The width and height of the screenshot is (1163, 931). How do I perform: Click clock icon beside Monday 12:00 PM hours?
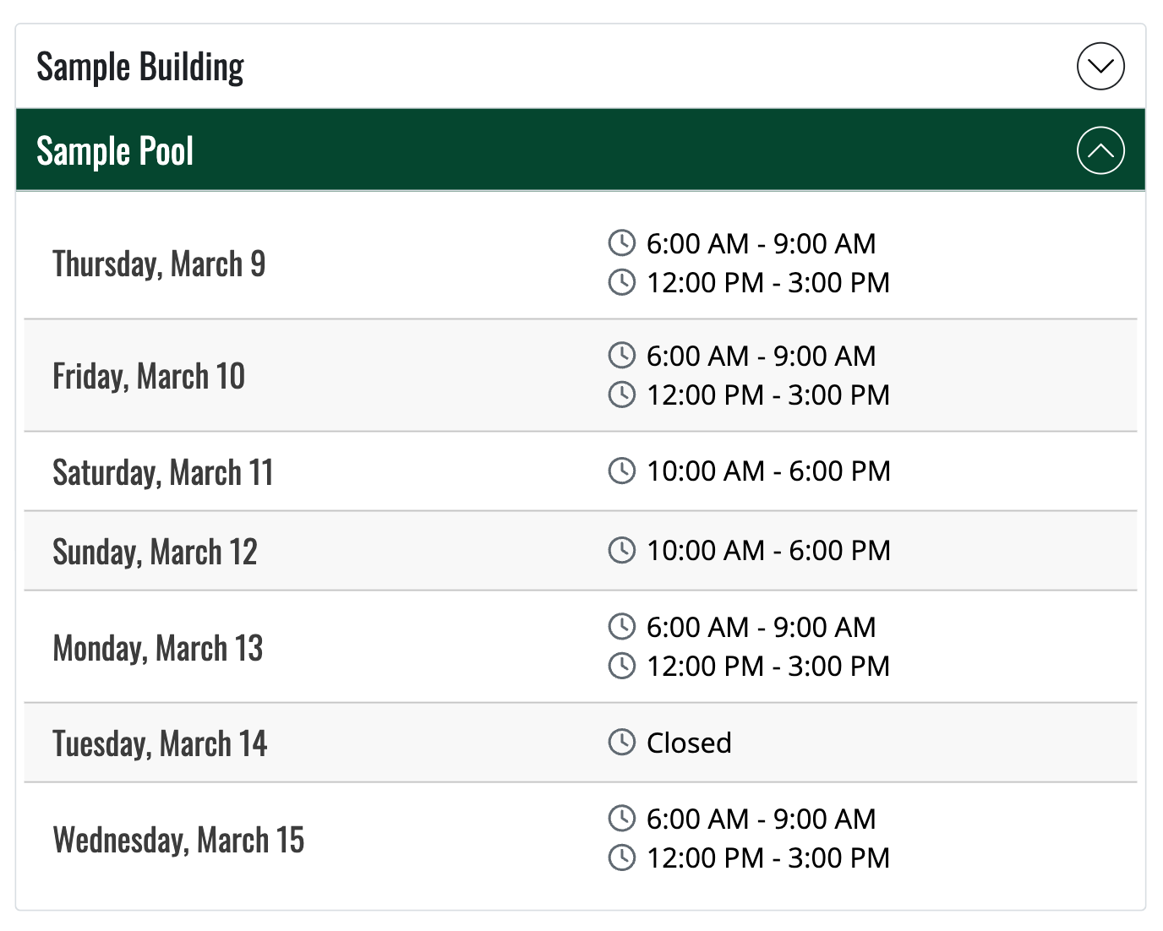tap(621, 666)
